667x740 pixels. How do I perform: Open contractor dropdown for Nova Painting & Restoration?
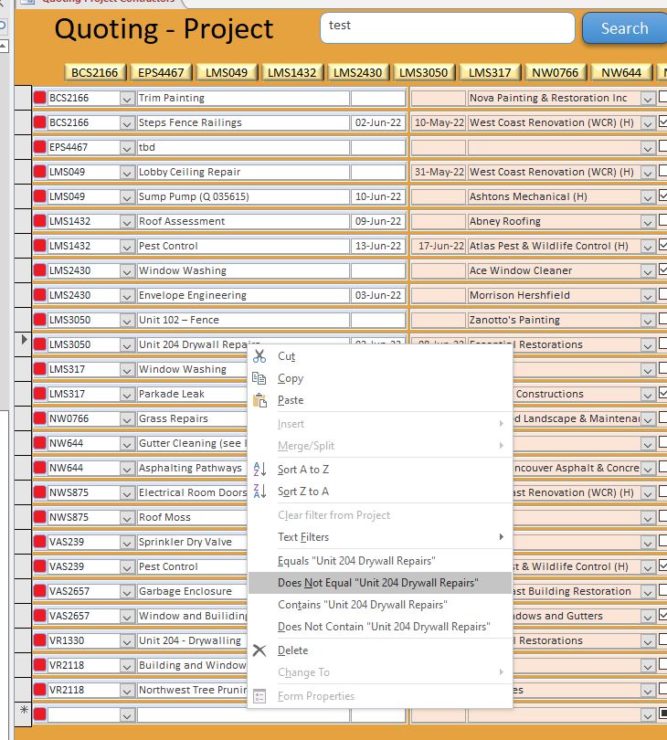coord(648,98)
